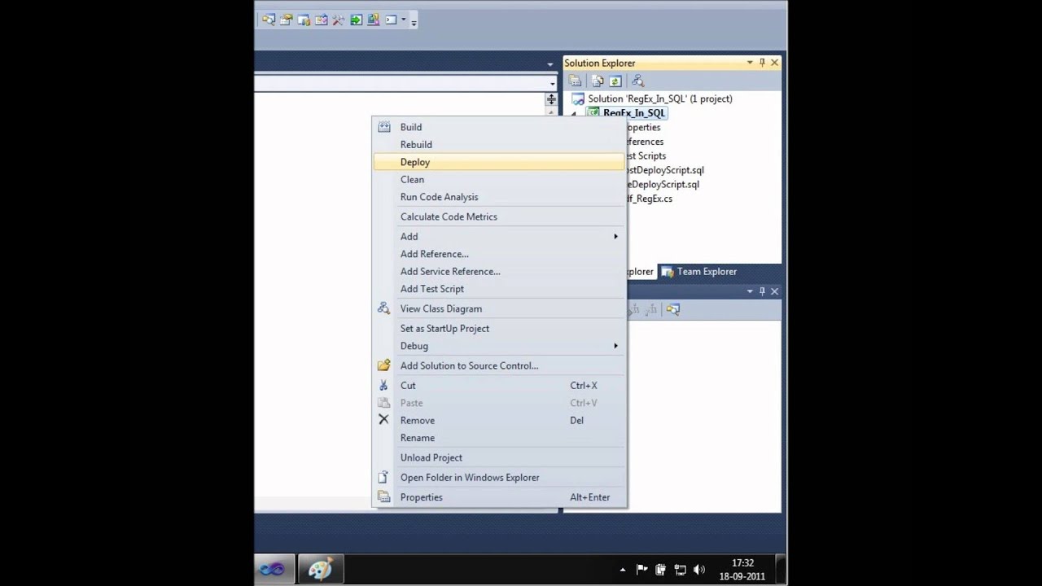Click Refresh icon in Solution Explorer
The image size is (1042, 586).
coord(615,81)
